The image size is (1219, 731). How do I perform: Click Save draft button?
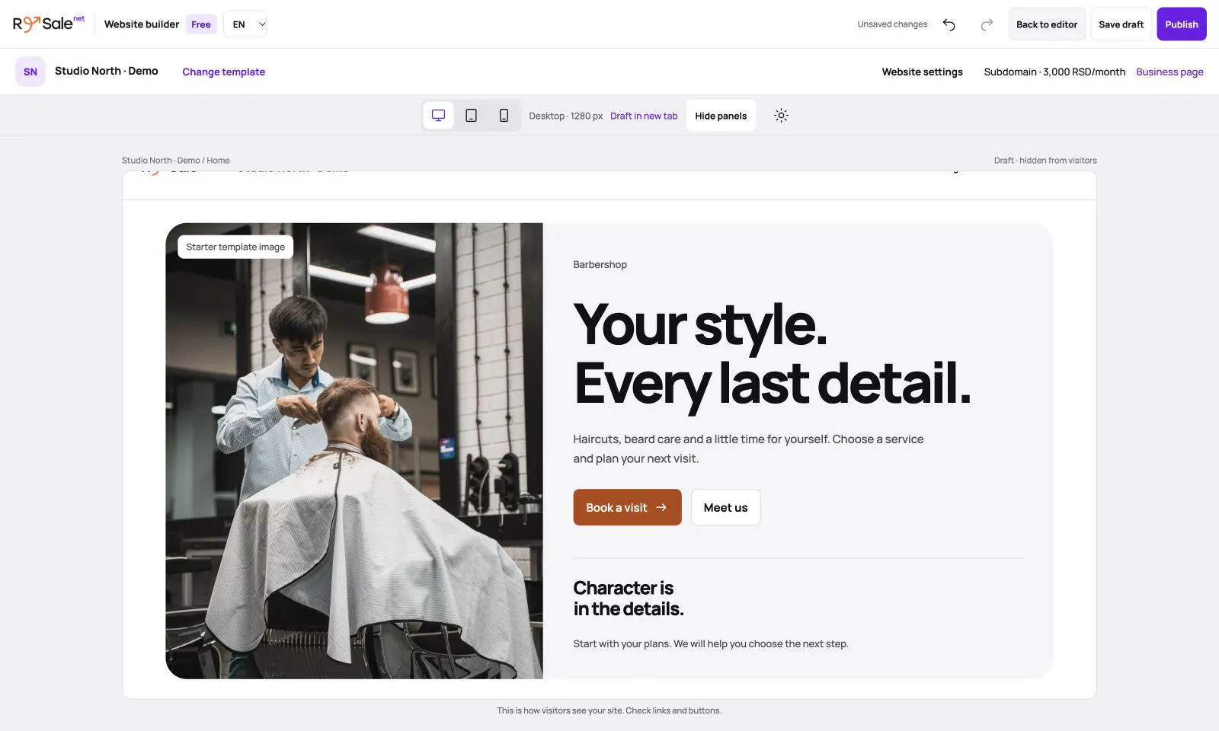tap(1121, 24)
